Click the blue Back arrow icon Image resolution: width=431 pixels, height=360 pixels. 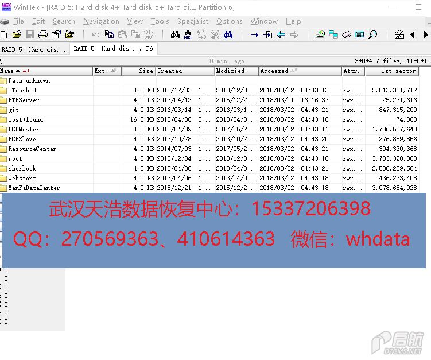(x=281, y=35)
